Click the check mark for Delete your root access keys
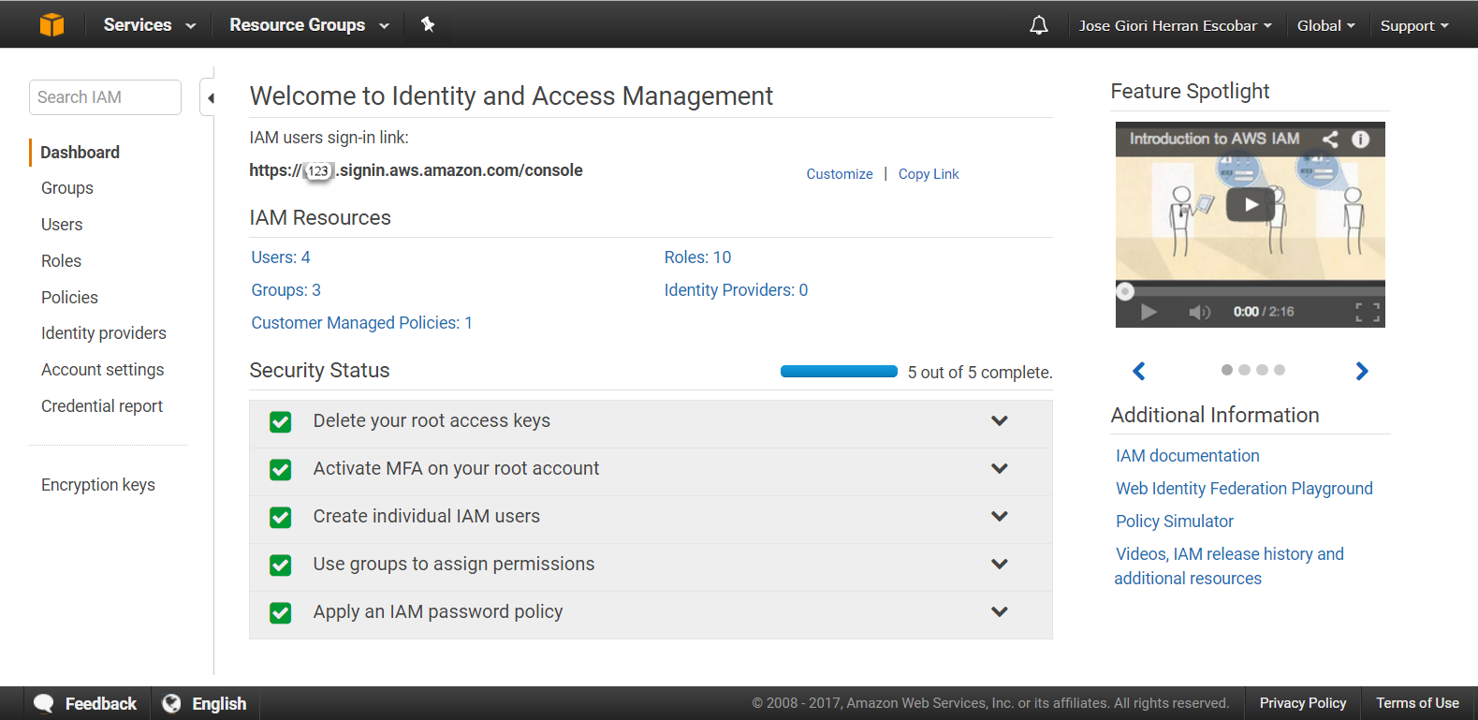Image resolution: width=1478 pixels, height=720 pixels. click(x=281, y=422)
